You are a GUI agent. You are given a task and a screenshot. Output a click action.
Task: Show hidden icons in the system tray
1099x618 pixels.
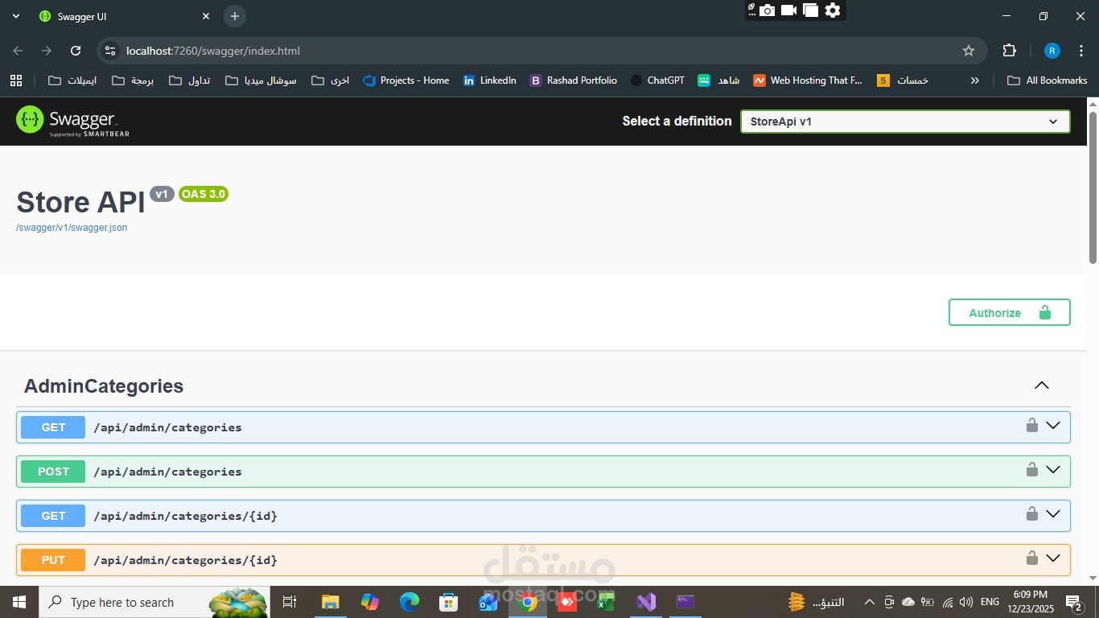pyautogui.click(x=869, y=601)
